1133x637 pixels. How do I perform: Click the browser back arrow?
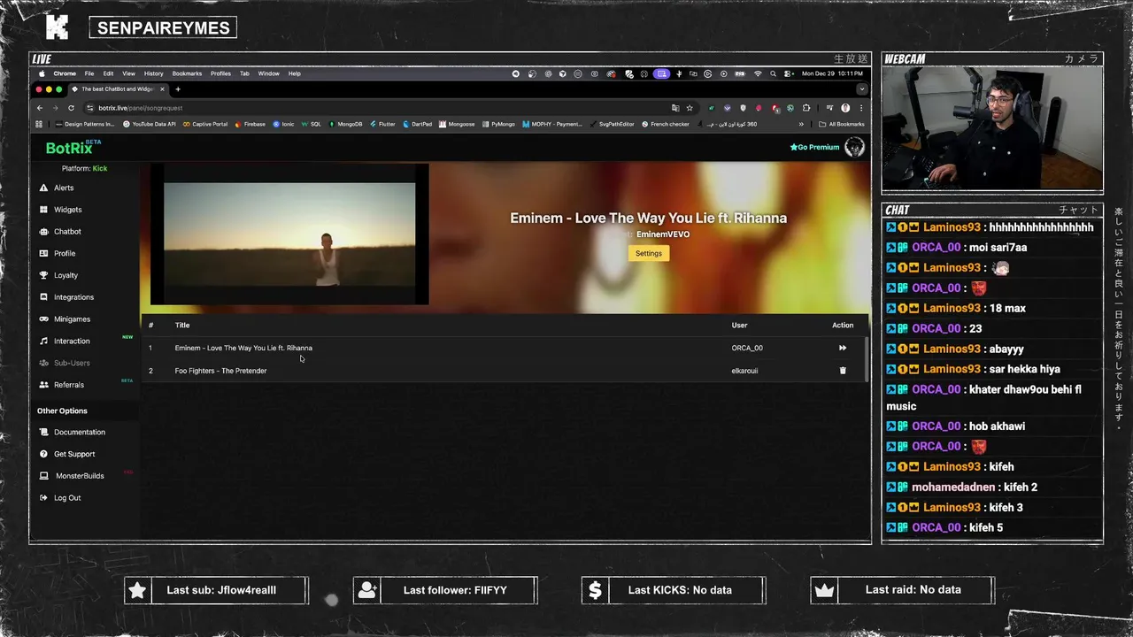click(x=39, y=108)
